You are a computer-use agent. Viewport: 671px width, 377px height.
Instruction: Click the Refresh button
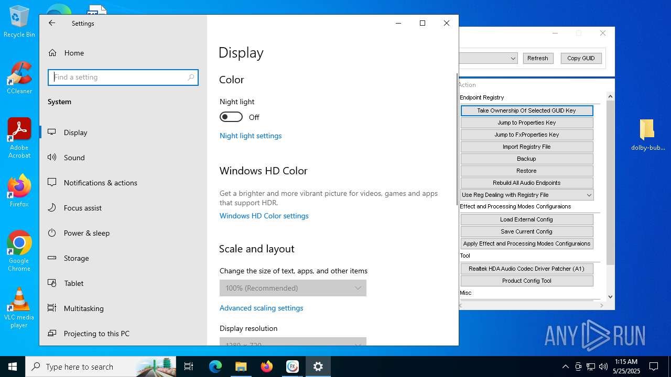538,58
